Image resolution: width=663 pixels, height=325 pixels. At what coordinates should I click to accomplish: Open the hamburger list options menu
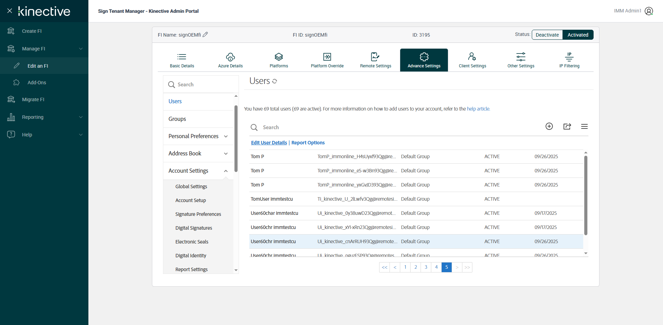pyautogui.click(x=584, y=126)
